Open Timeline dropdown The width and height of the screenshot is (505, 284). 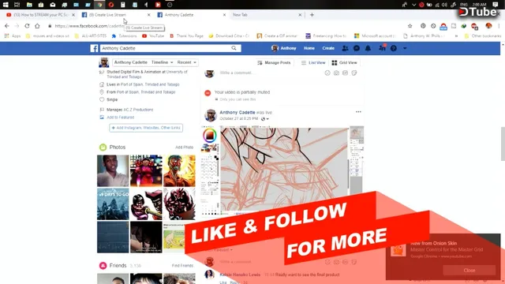click(162, 62)
